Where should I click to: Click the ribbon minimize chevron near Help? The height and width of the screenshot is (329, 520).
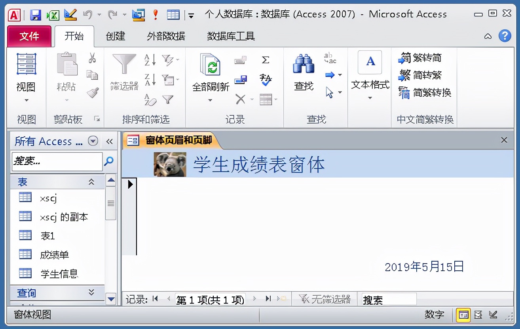point(488,36)
